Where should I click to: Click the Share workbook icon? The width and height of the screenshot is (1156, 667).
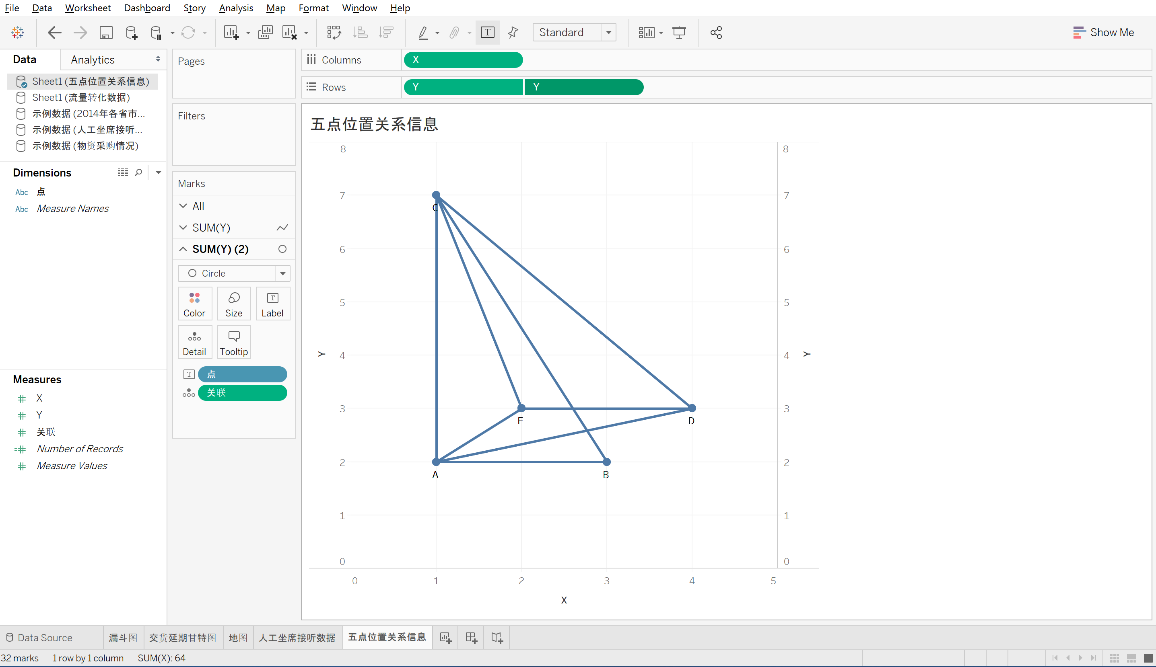point(716,33)
